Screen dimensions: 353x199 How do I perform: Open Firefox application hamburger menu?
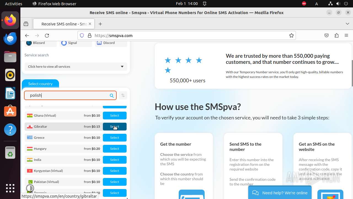click(346, 35)
